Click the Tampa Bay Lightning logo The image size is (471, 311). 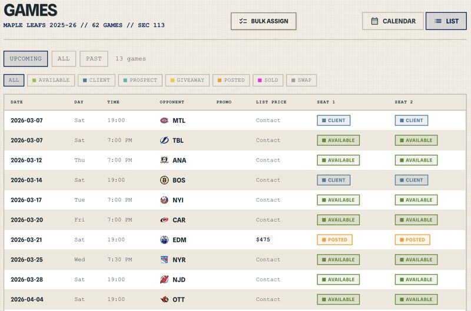point(164,140)
